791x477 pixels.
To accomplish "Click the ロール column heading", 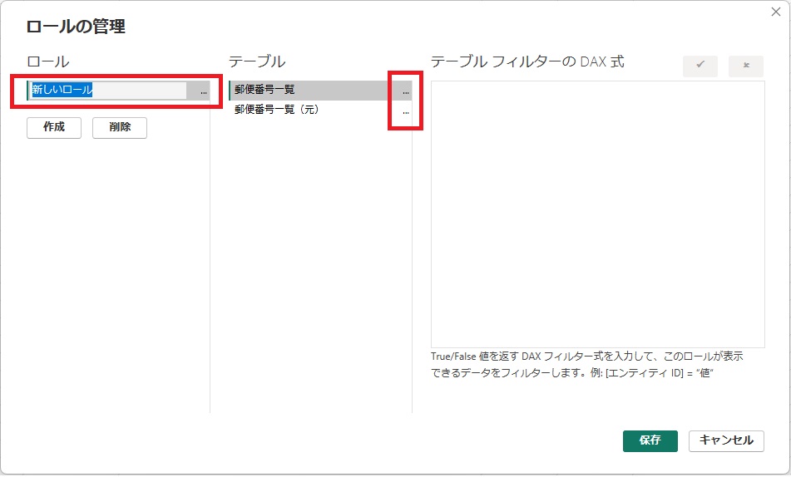I will tap(48, 61).
